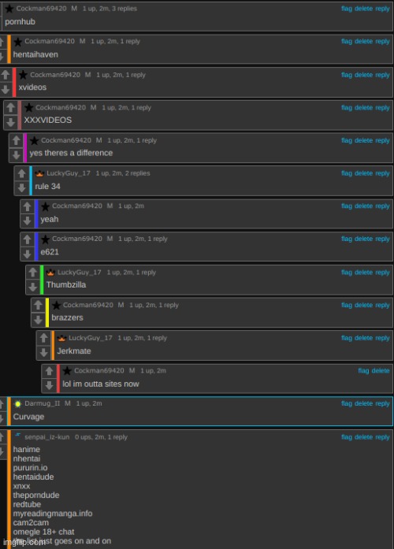
Task: Flag the 'Curvage' comment
Action: (x=347, y=404)
